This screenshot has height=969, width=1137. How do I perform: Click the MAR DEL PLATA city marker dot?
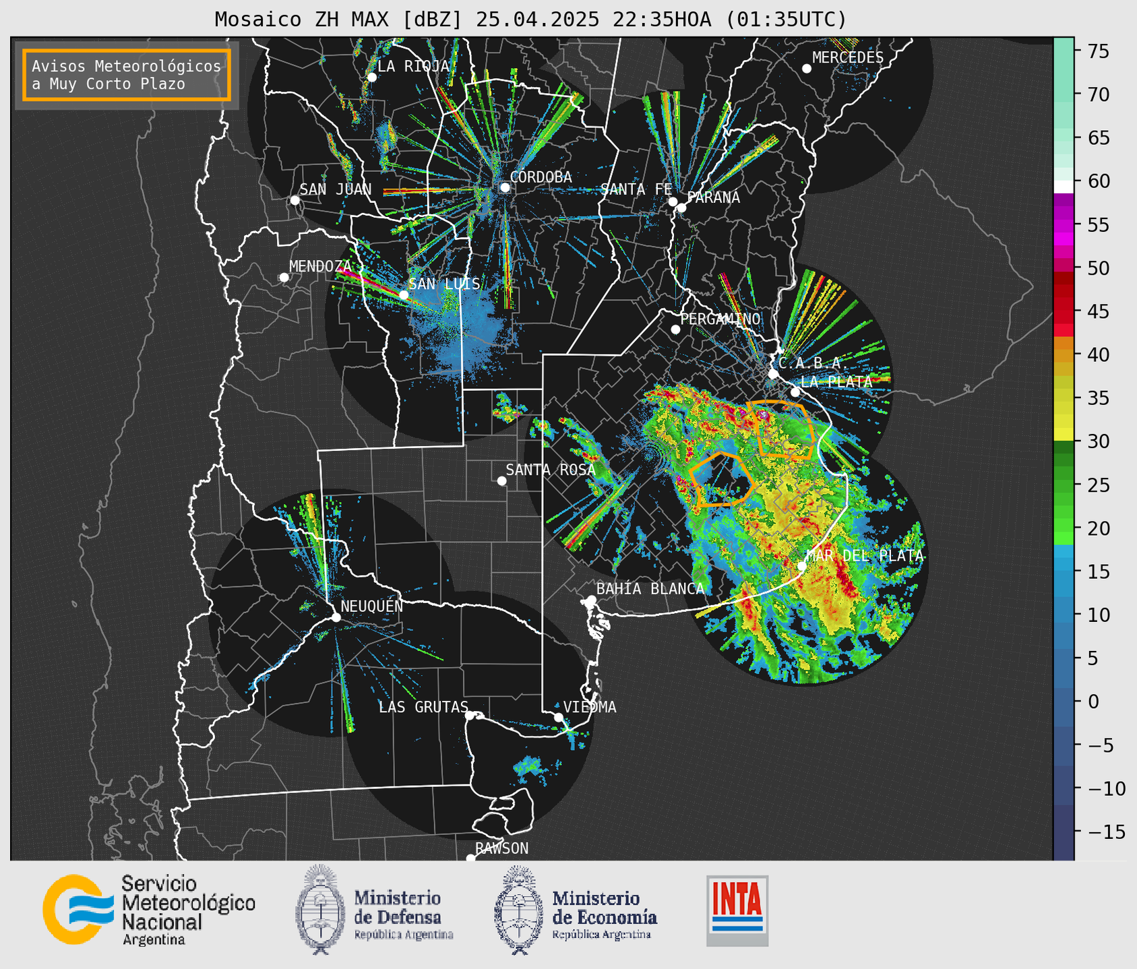pyautogui.click(x=802, y=566)
